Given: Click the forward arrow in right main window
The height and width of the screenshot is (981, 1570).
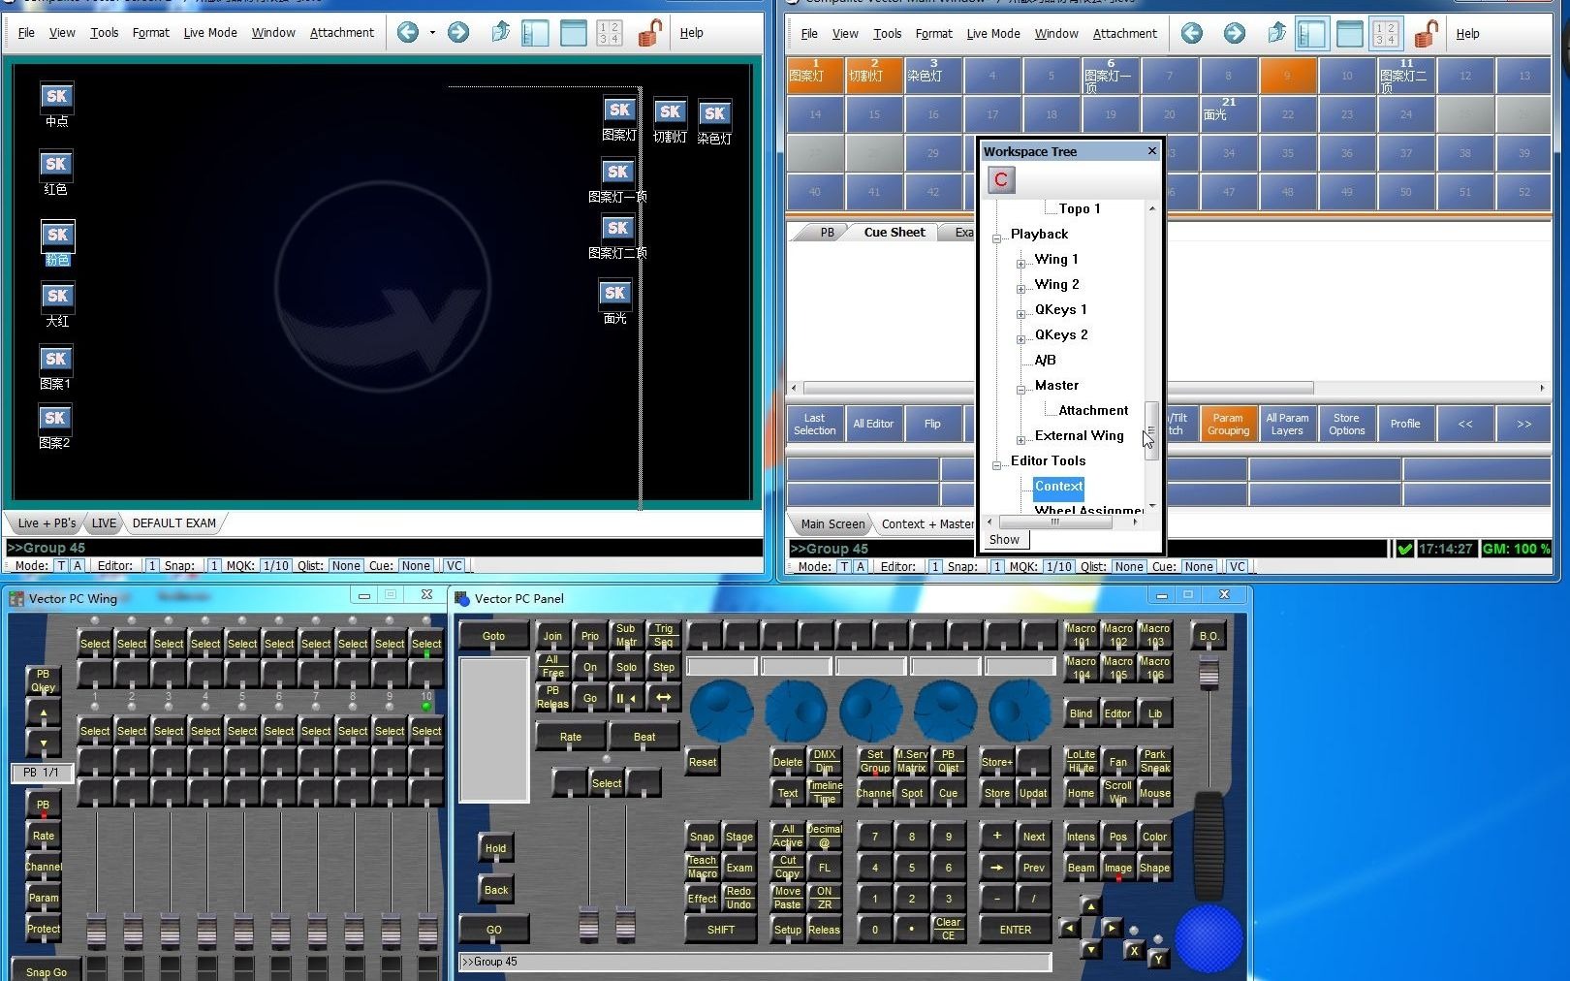Looking at the screenshot, I should click(1235, 34).
